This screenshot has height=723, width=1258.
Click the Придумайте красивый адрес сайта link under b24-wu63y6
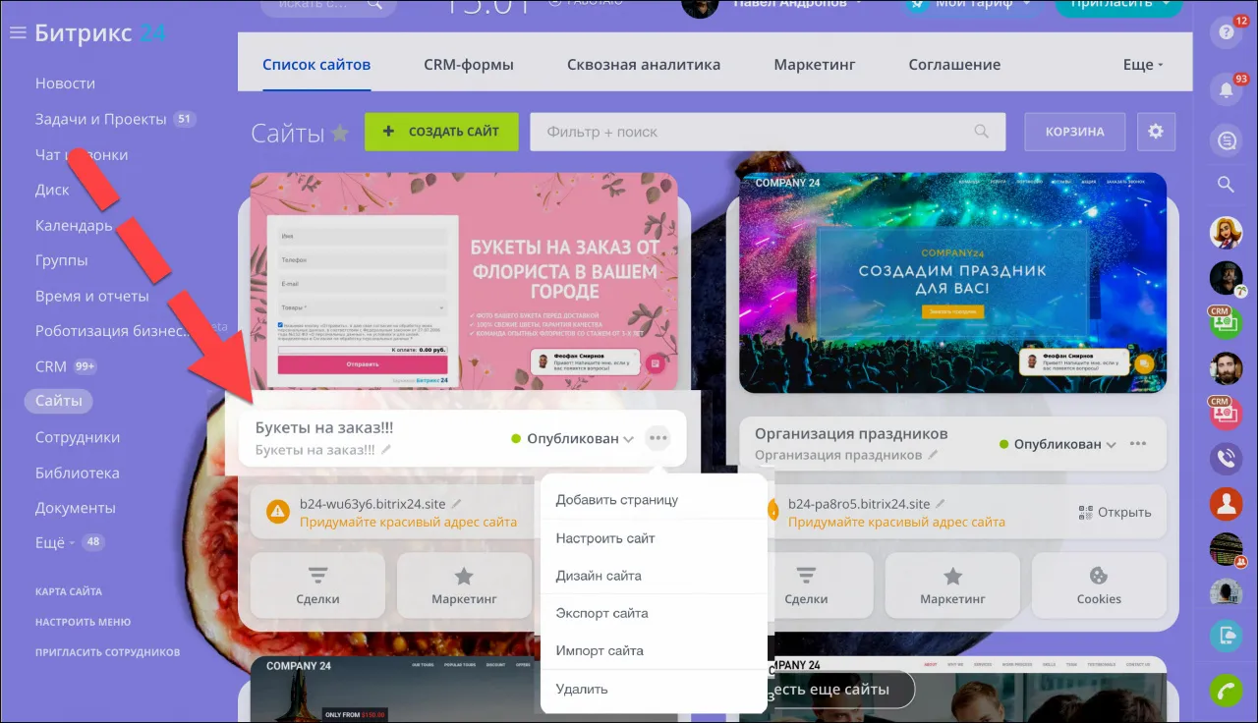point(408,522)
